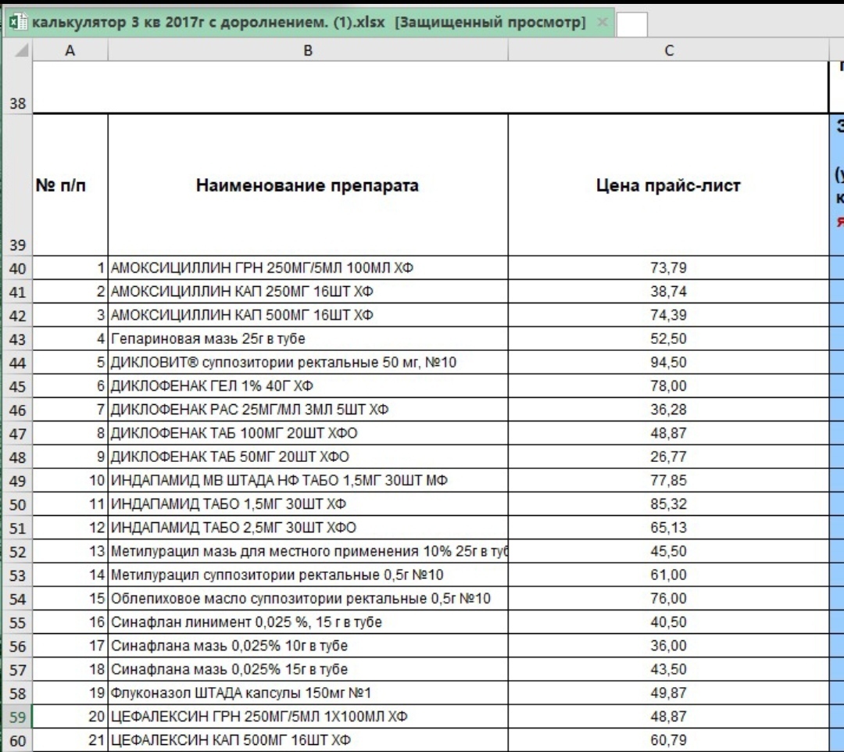
Task: Select cell 'АМОКСИЦИЛЛИН КАП 250МГ 16ШТ ХФ'
Action: point(308,292)
